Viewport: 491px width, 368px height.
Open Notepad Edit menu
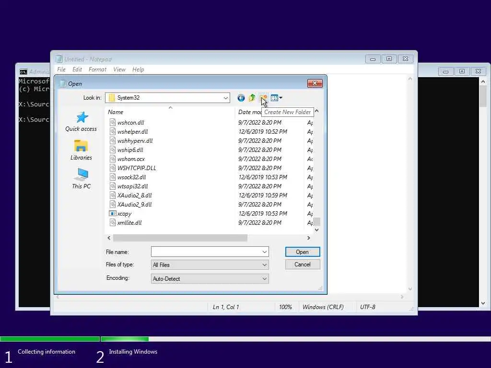click(77, 69)
